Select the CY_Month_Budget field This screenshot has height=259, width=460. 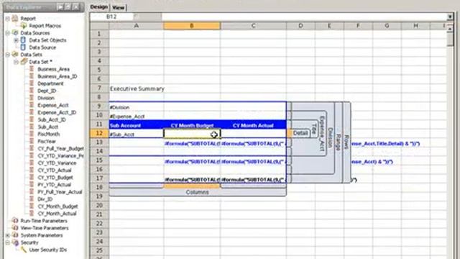(x=57, y=206)
